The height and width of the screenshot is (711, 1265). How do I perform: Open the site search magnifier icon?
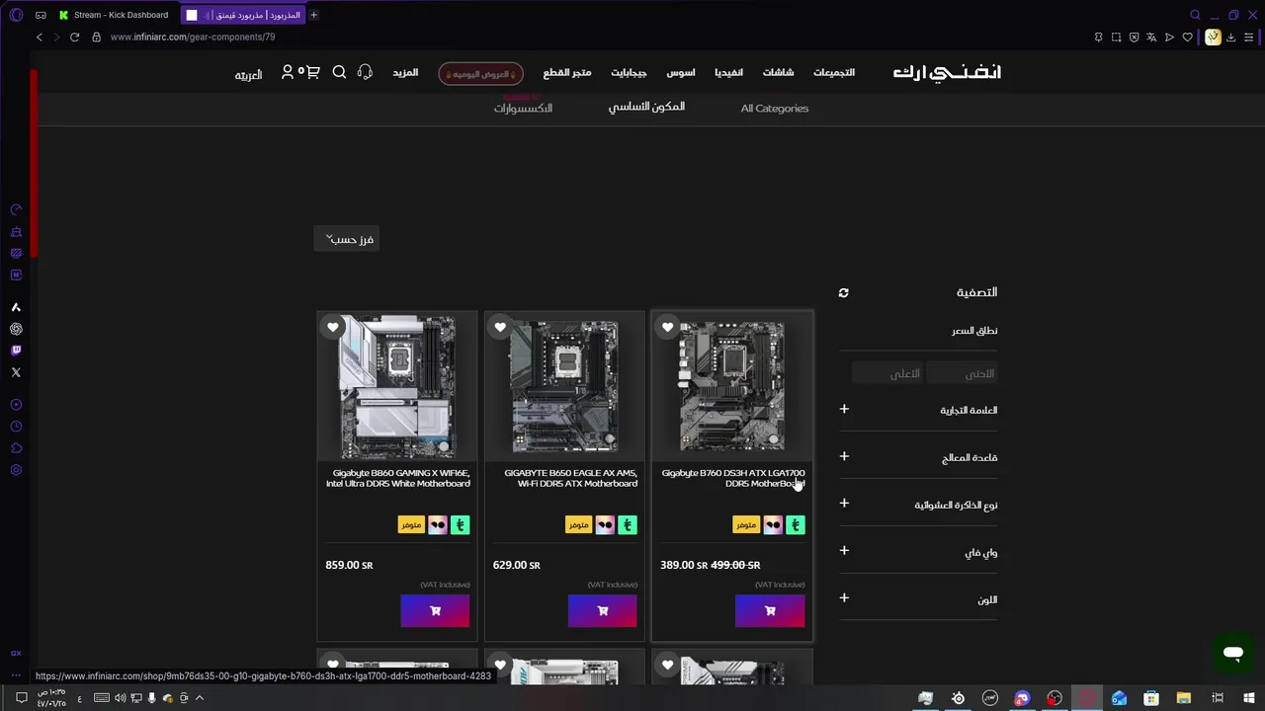(x=339, y=72)
